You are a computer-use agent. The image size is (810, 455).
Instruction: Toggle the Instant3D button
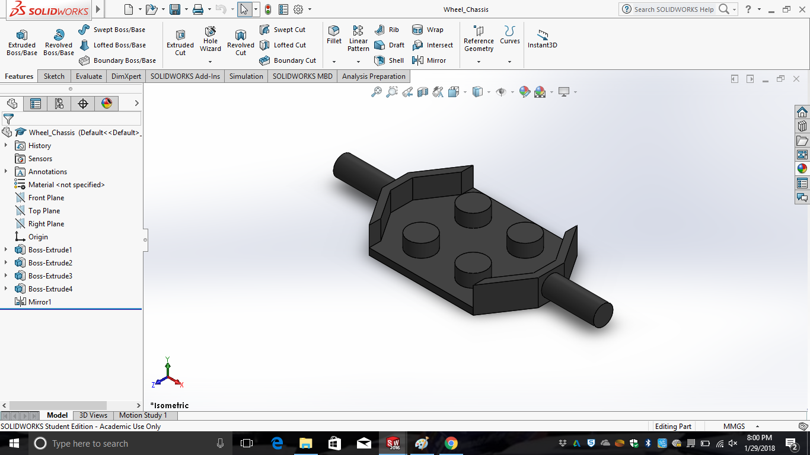(x=543, y=39)
